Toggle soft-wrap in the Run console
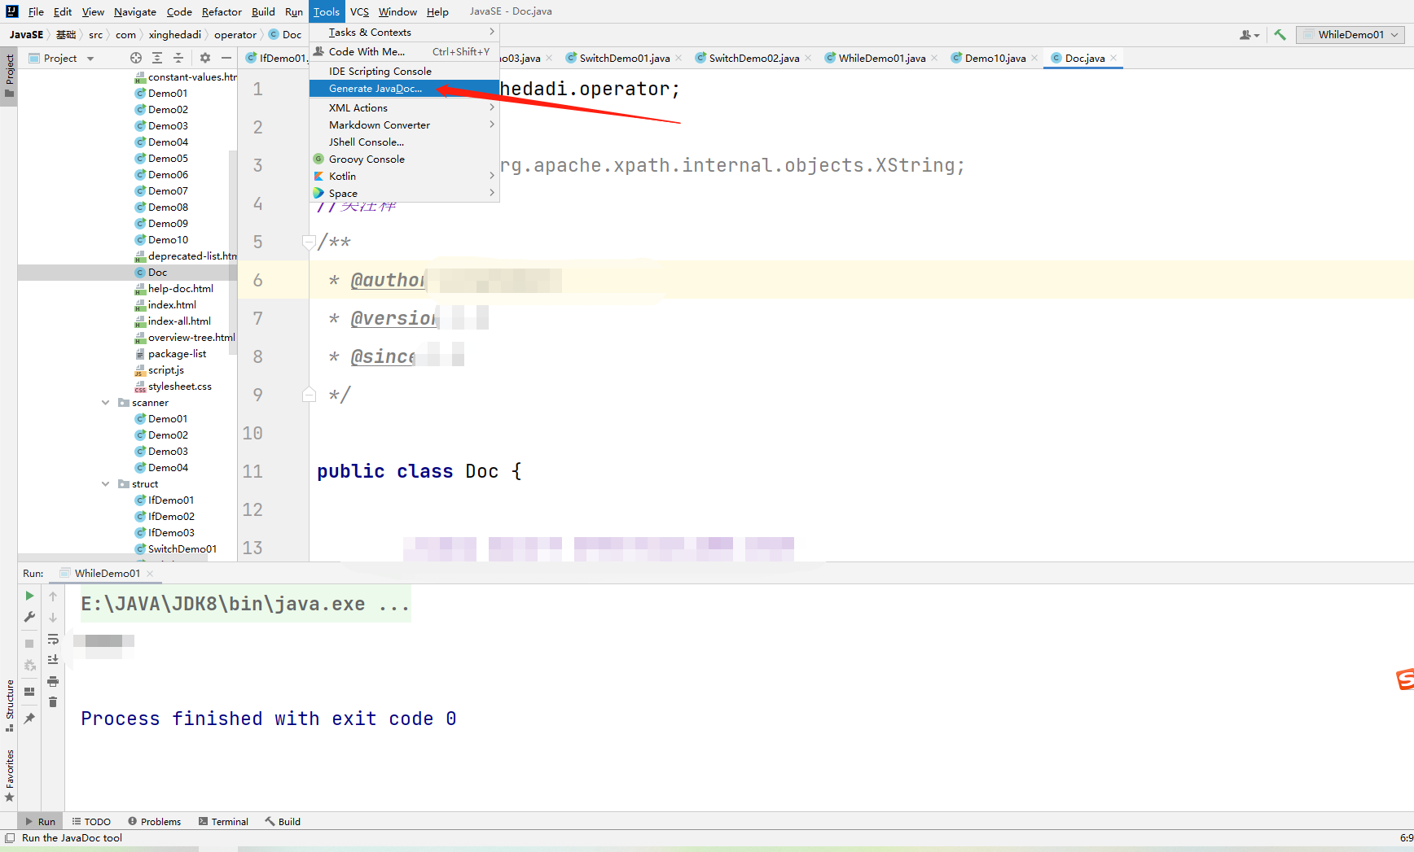Image resolution: width=1414 pixels, height=852 pixels. (x=53, y=639)
